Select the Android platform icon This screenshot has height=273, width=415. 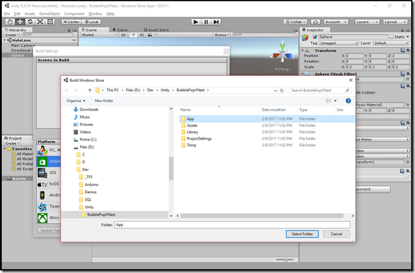[x=43, y=195]
